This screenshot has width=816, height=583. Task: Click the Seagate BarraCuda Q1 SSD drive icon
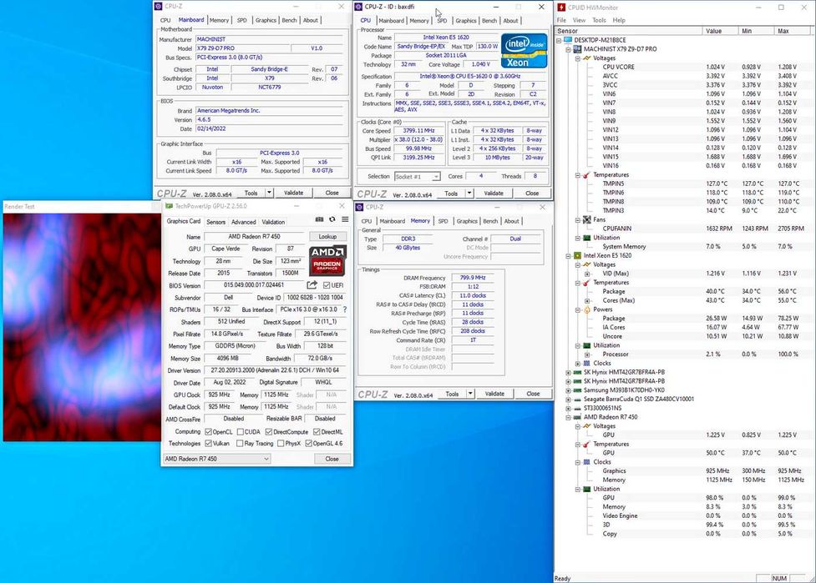577,399
